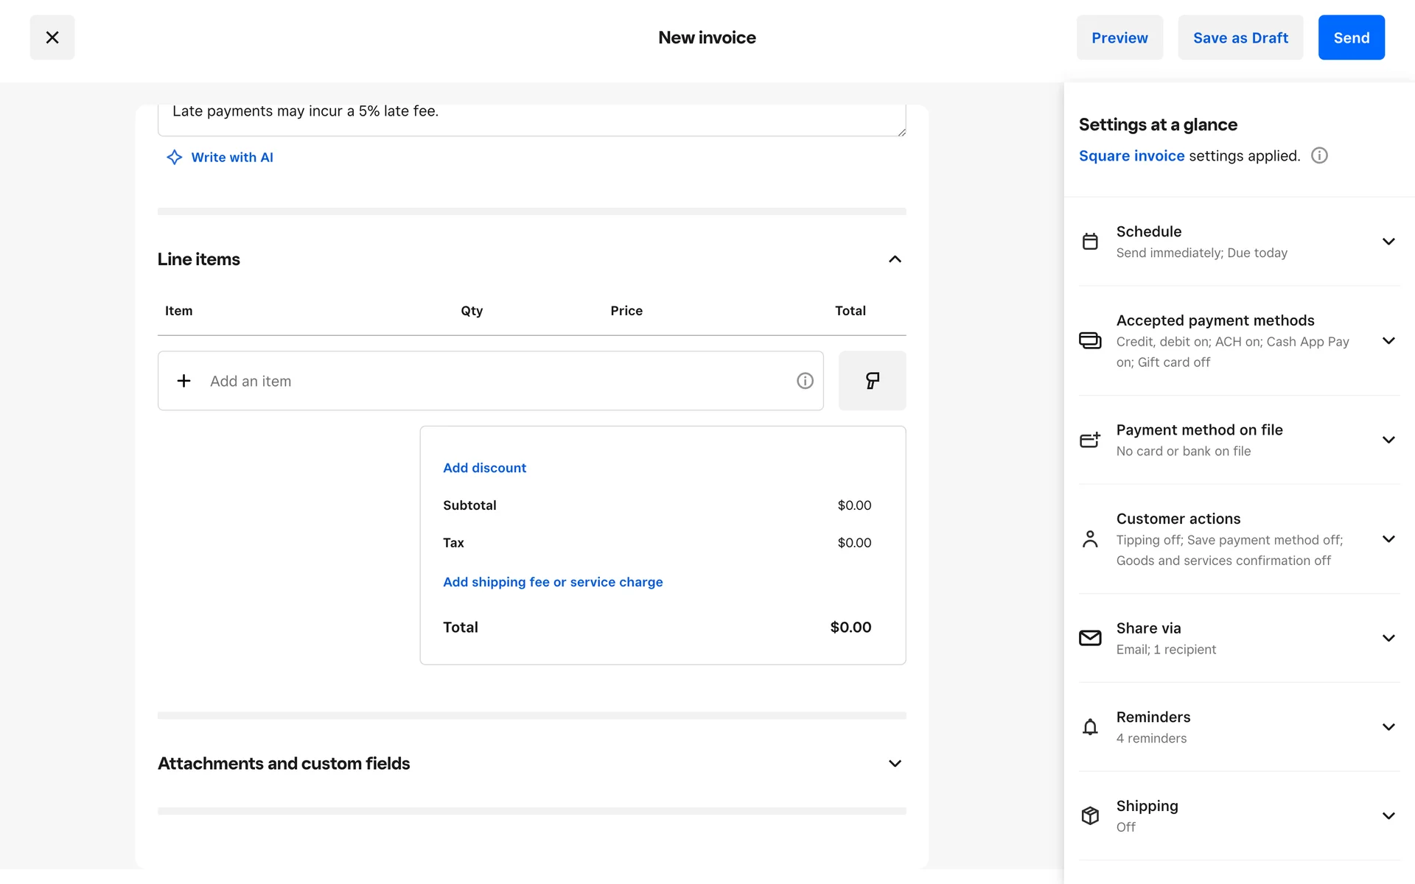Click the Shipping box icon
The height and width of the screenshot is (884, 1415).
pyautogui.click(x=1090, y=815)
